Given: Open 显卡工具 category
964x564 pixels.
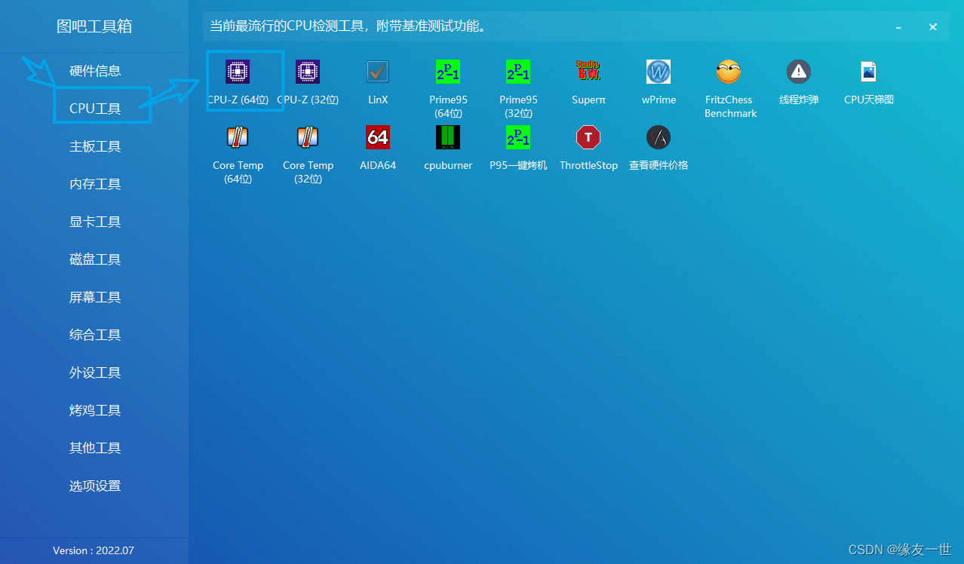Looking at the screenshot, I should tap(95, 222).
